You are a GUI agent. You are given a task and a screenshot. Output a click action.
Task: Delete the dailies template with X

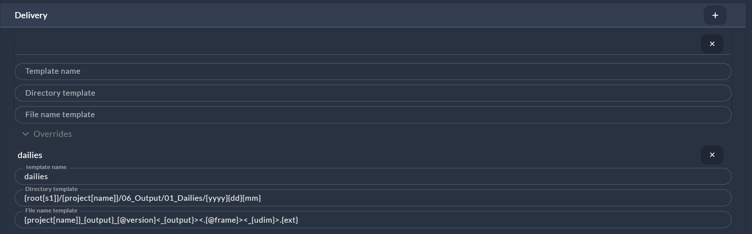(712, 155)
